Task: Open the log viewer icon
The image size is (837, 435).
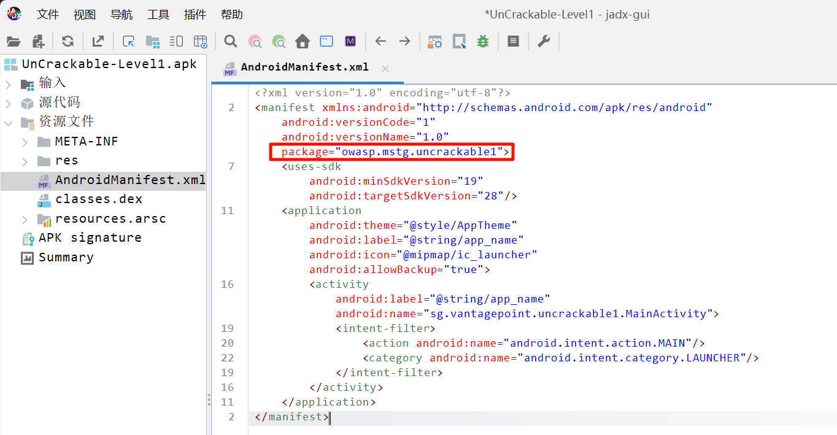Action: point(513,42)
